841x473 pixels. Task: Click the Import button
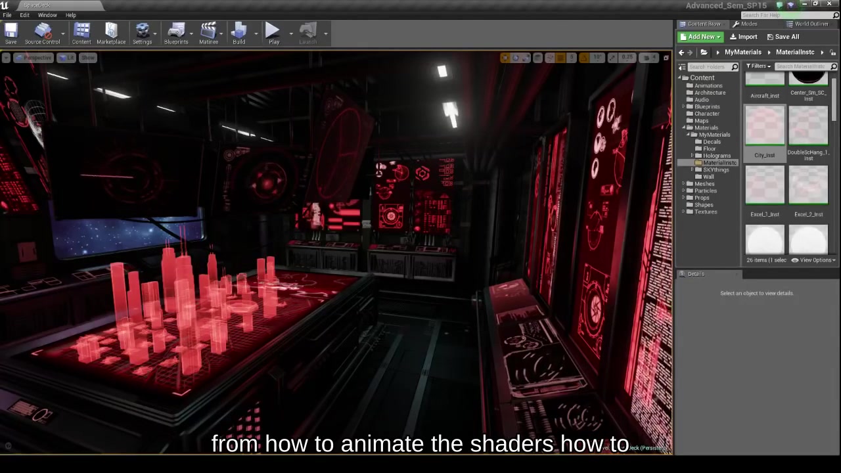[744, 37]
